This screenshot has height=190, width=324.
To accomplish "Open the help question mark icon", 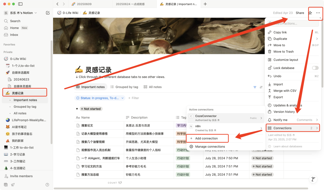I will 47,185.
